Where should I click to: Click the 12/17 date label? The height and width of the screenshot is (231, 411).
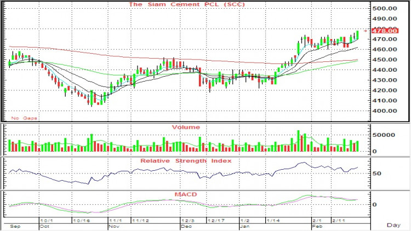click(x=216, y=221)
